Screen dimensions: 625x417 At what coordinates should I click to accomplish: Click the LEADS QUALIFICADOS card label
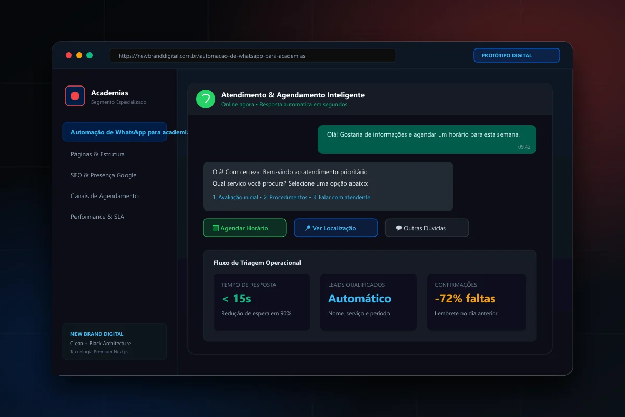(357, 285)
